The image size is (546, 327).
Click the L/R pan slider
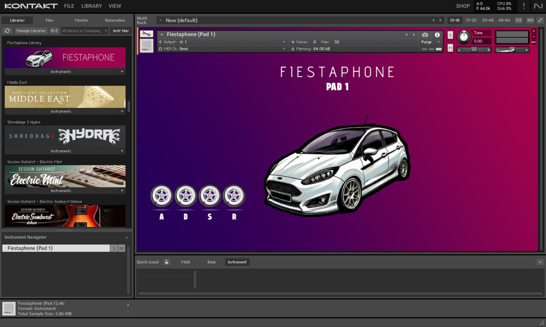point(474,50)
